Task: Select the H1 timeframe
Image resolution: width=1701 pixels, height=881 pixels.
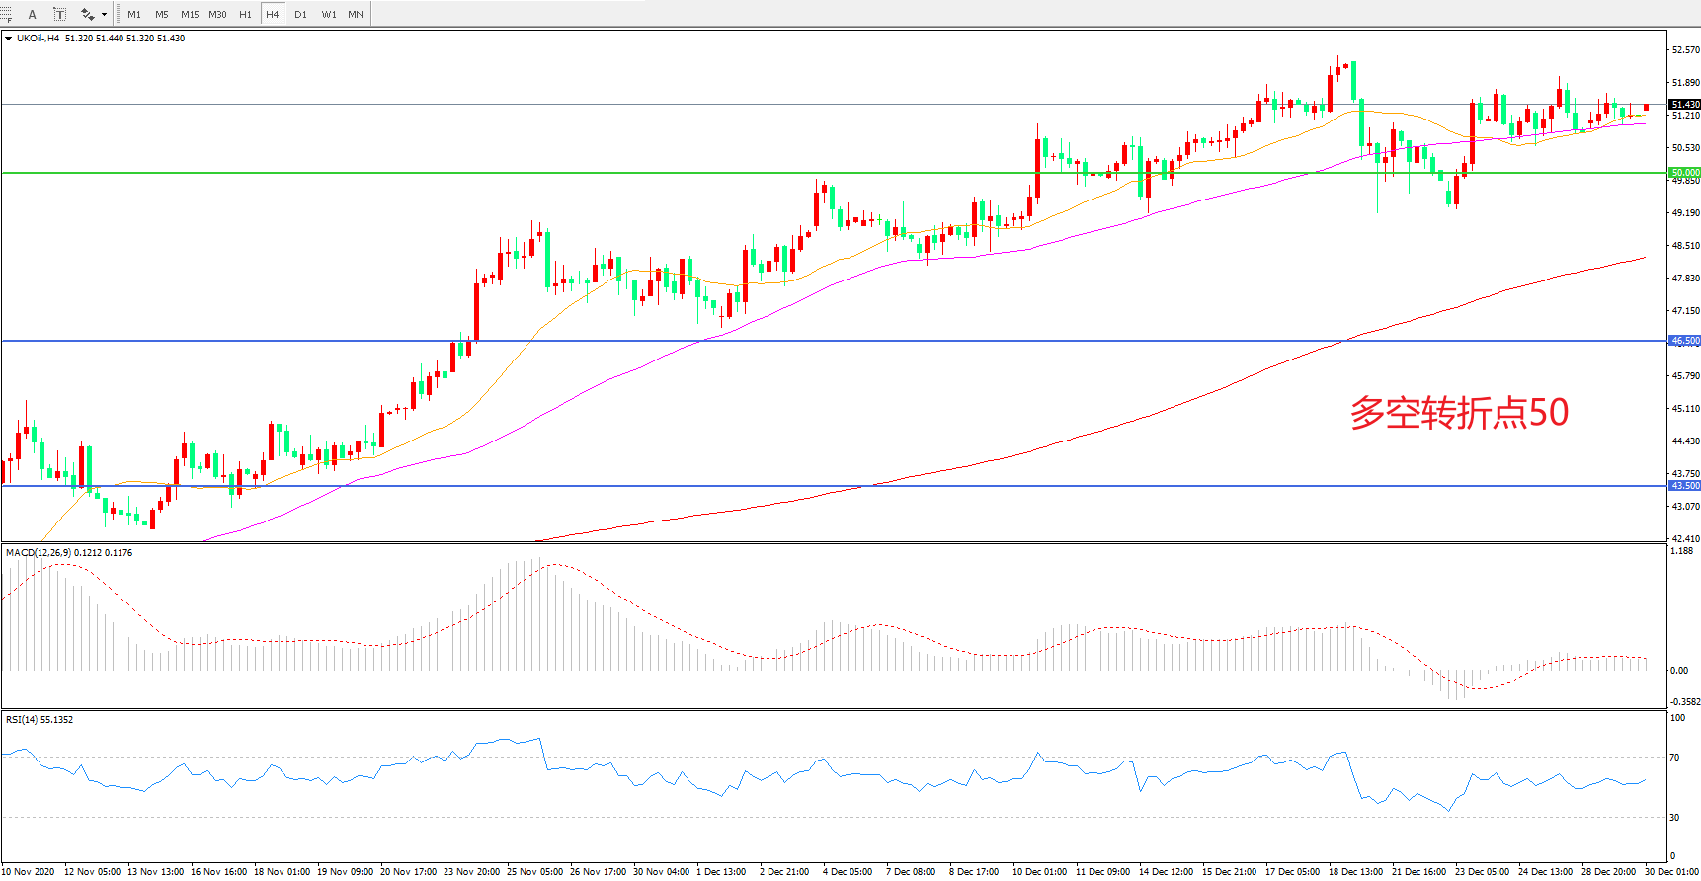Action: (245, 14)
